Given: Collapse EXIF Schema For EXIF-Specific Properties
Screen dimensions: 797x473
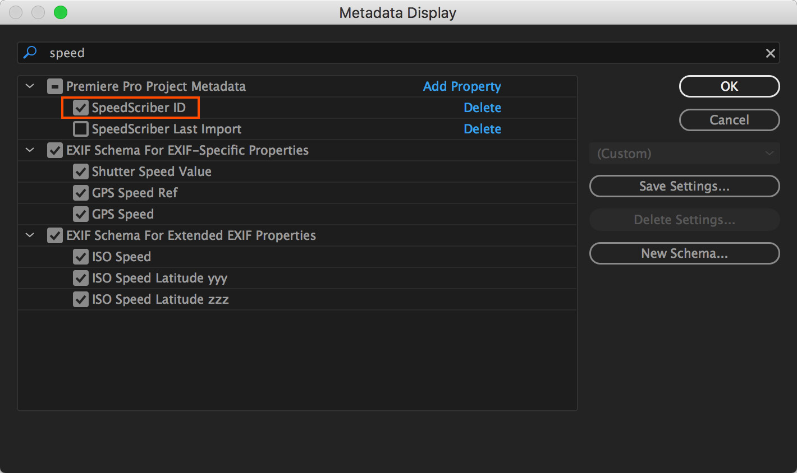Looking at the screenshot, I should click(30, 150).
